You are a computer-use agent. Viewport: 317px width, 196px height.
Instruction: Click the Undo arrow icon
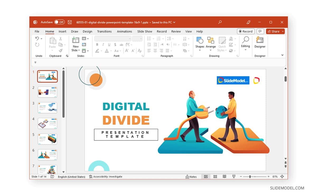coord(37,39)
